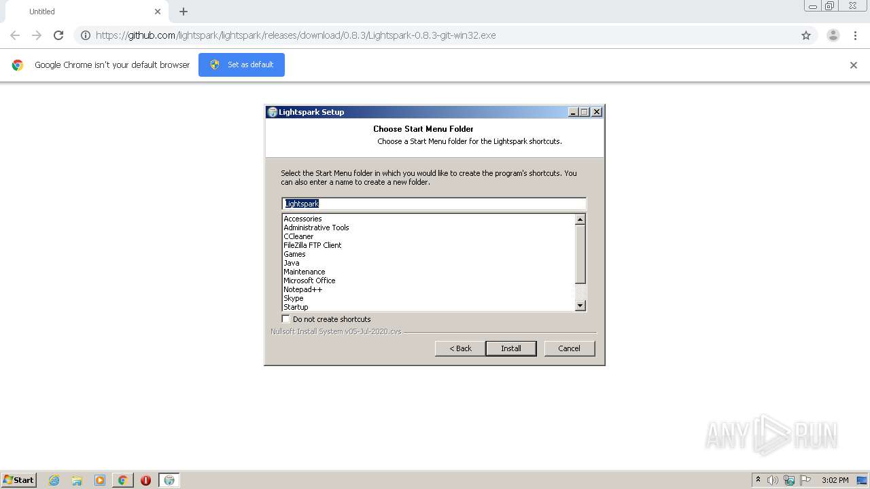Close the Untitled tab
Screen dimensions: 870x489
[x=158, y=12]
